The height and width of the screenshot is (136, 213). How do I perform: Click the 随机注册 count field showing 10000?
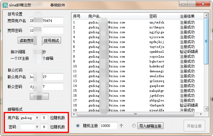pyautogui.click(x=109, y=126)
